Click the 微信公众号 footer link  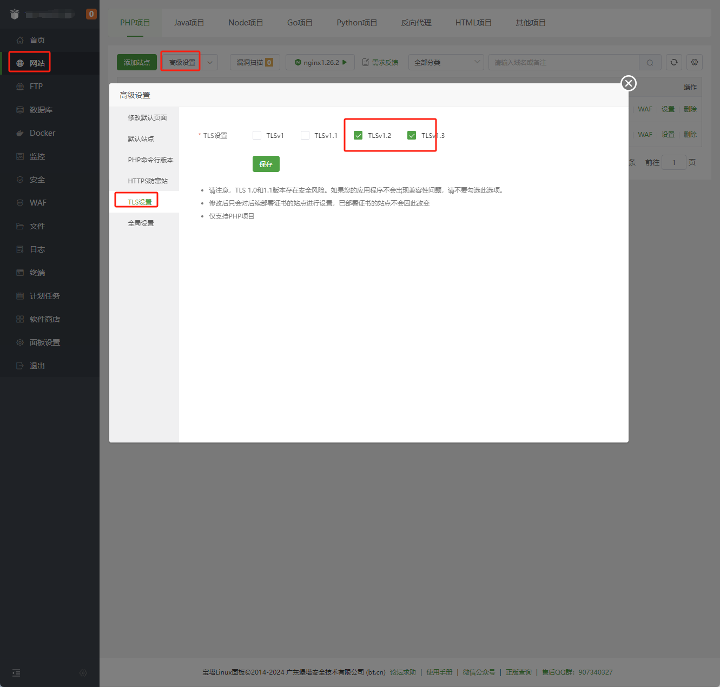(479, 672)
